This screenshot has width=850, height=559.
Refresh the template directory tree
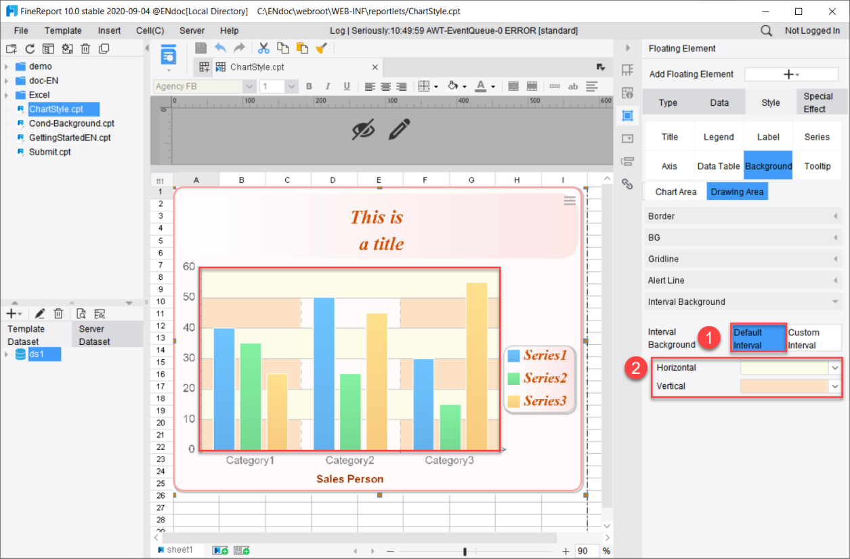click(x=29, y=48)
